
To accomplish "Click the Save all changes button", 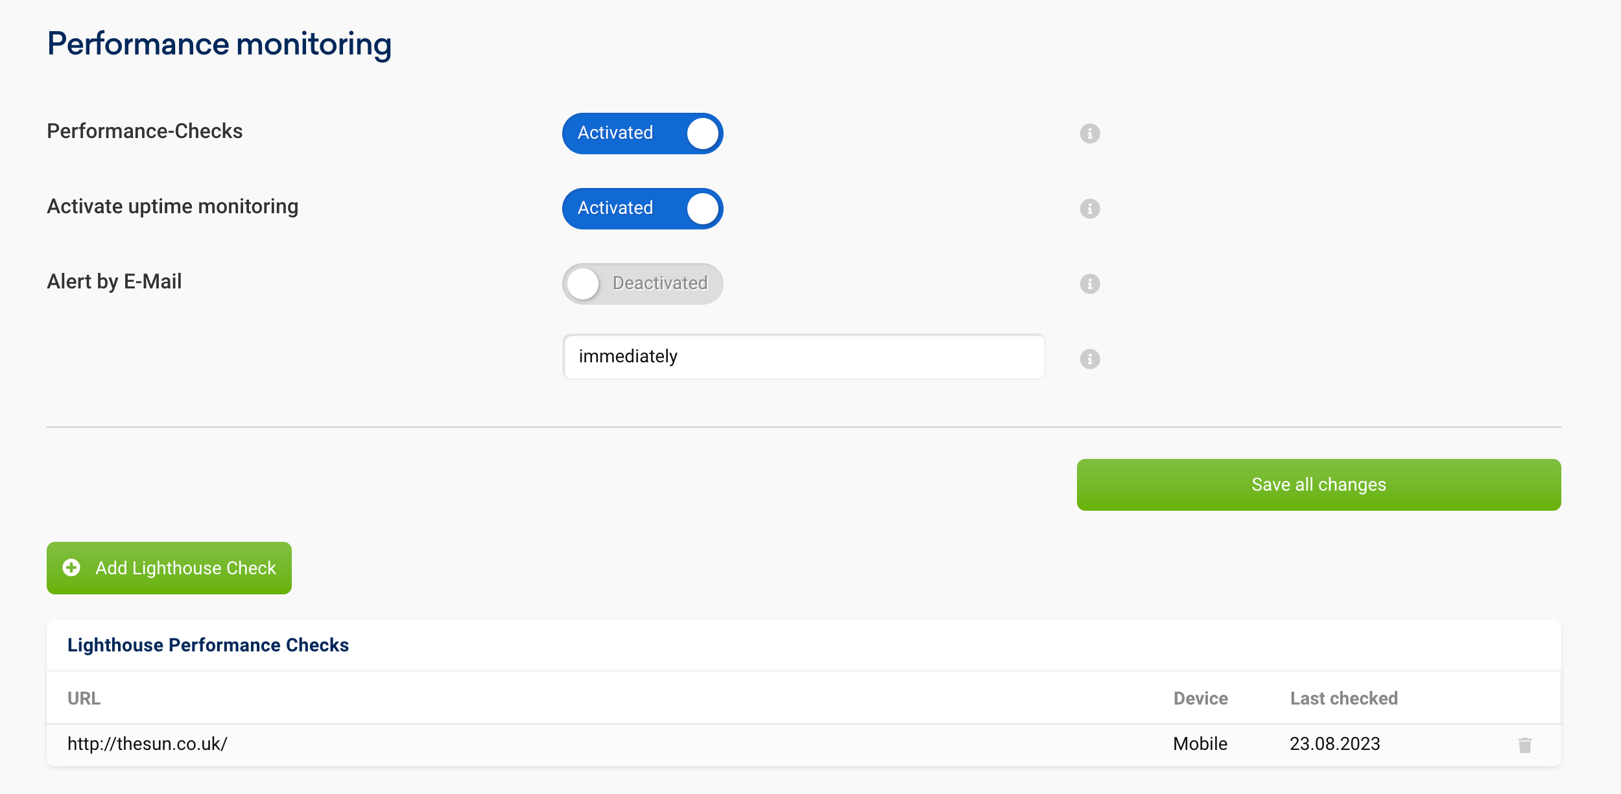I will click(1319, 484).
